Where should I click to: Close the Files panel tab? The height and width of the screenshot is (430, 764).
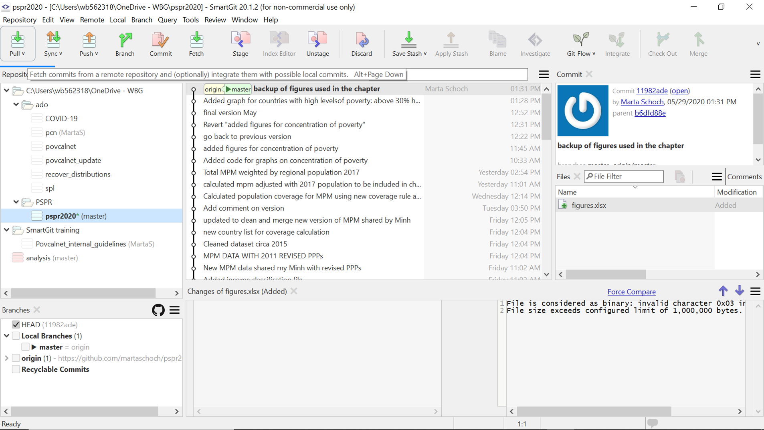[x=577, y=176]
